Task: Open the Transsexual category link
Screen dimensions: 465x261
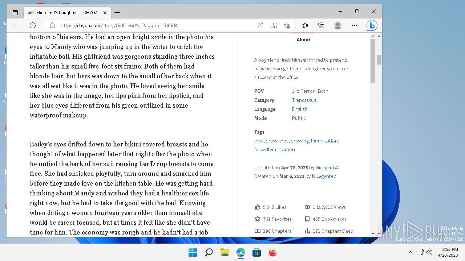Action: (x=305, y=100)
